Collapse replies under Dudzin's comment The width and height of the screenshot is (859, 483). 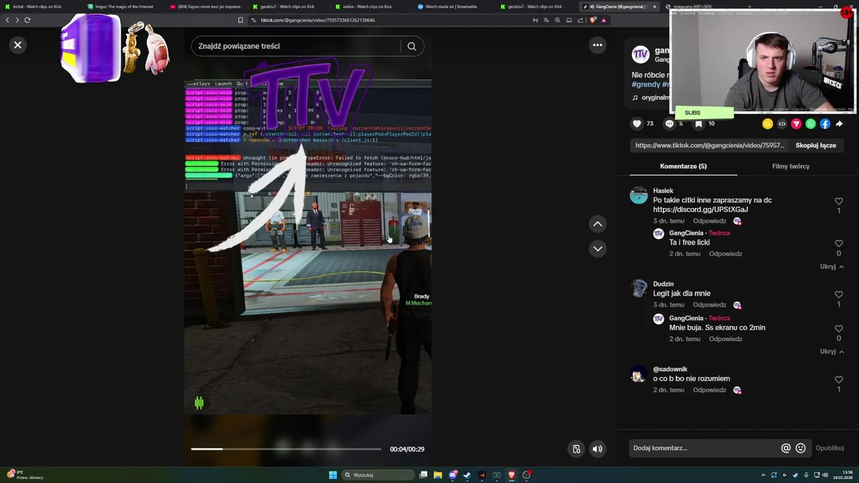coord(831,352)
